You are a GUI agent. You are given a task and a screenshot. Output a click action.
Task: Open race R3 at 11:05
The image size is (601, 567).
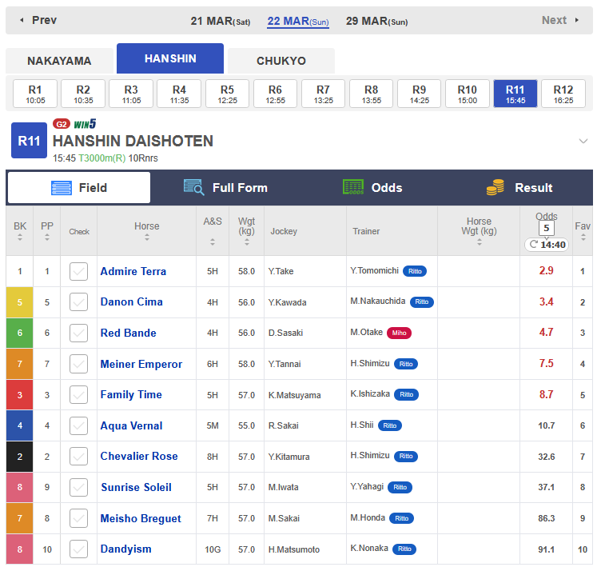coord(131,94)
